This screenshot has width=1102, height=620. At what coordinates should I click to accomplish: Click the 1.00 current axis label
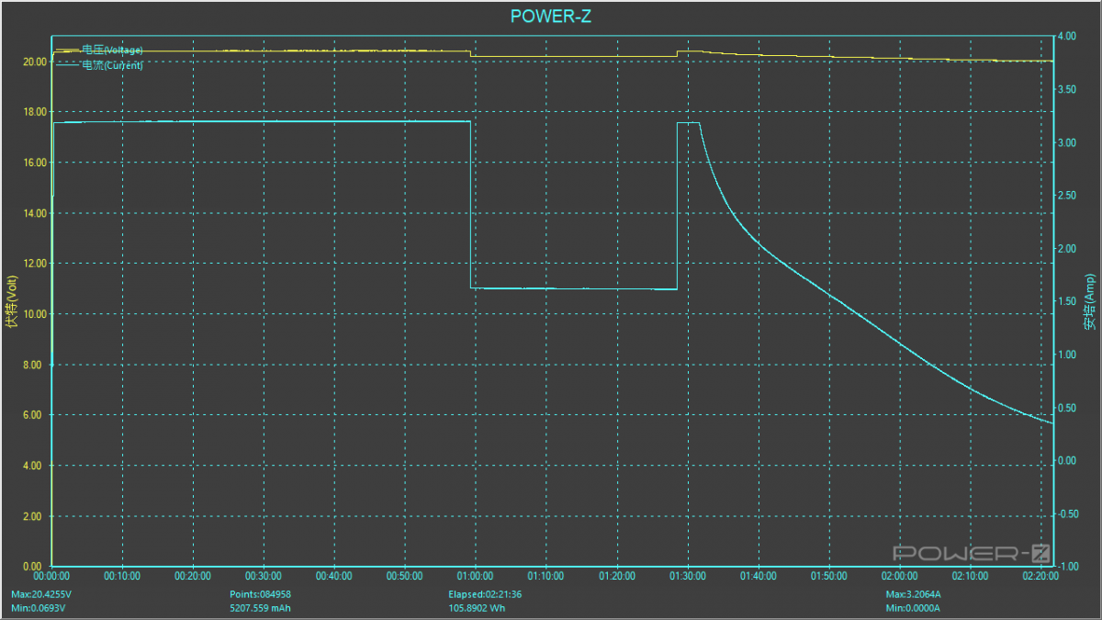[x=1066, y=355]
